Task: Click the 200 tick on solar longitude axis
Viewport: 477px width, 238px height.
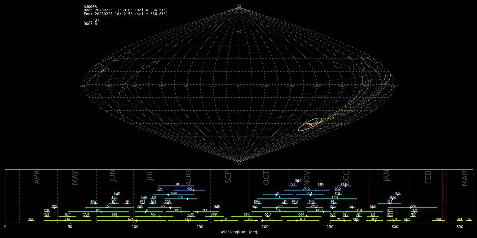Action: click(x=265, y=227)
